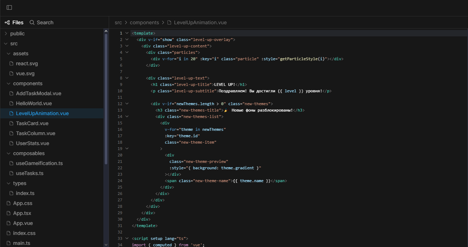
Task: Fold code at line 8 chevron
Action: (127, 78)
